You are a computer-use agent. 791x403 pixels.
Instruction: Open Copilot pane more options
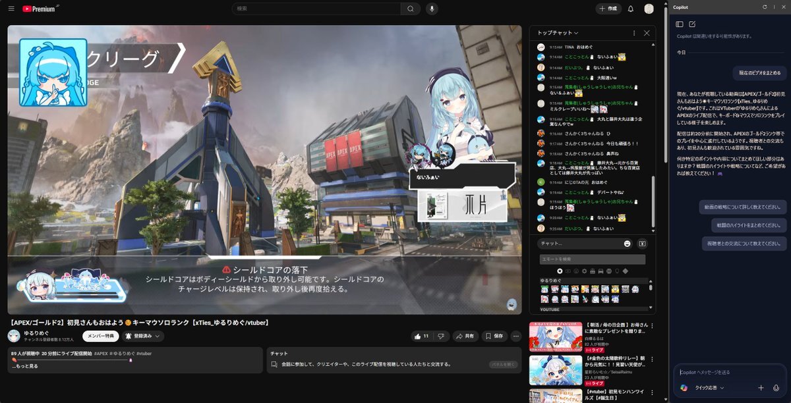[x=773, y=7]
